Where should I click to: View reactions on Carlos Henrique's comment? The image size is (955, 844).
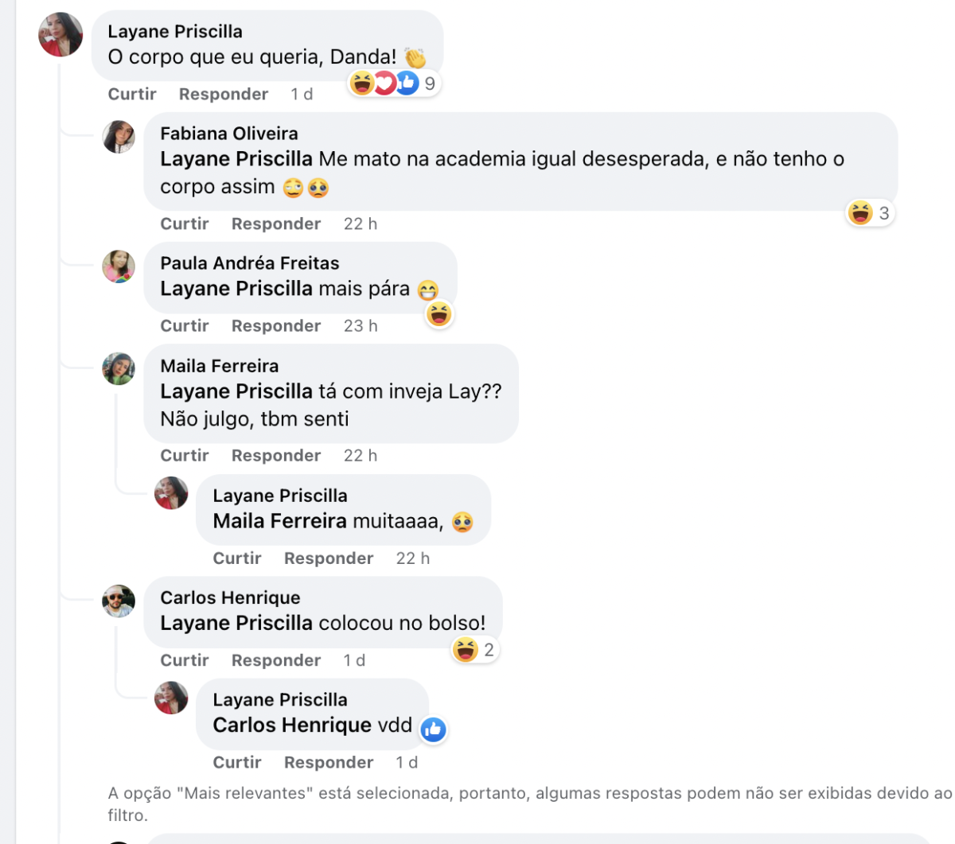point(474,650)
